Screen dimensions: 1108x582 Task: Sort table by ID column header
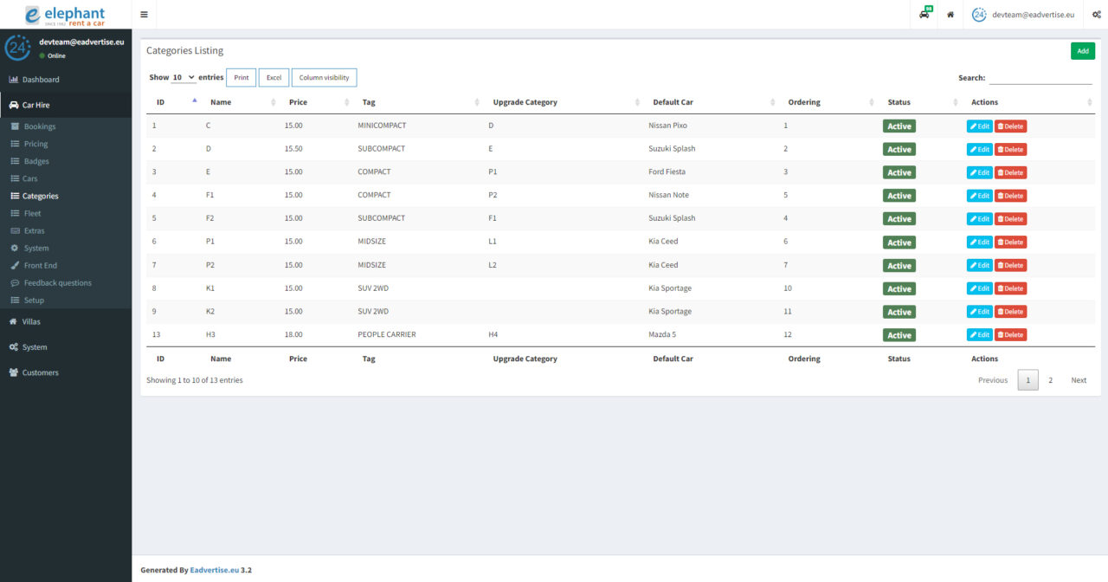tap(161, 102)
